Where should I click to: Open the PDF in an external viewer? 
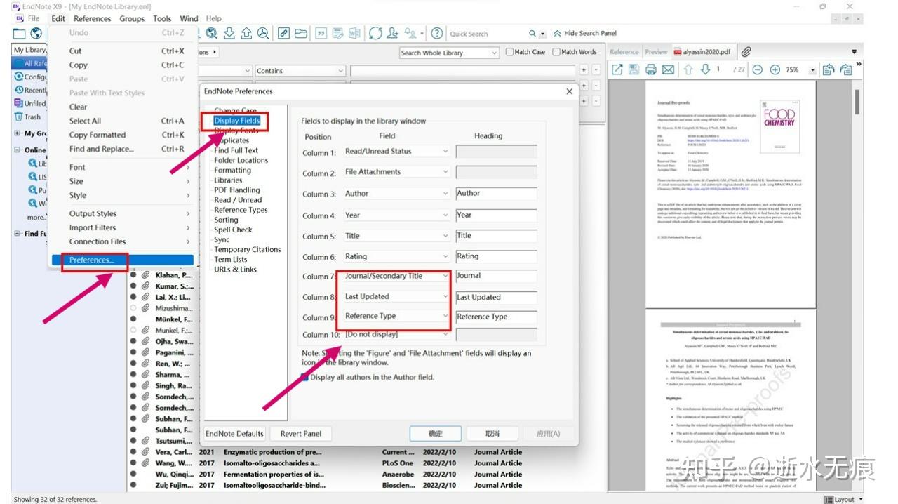(x=617, y=69)
